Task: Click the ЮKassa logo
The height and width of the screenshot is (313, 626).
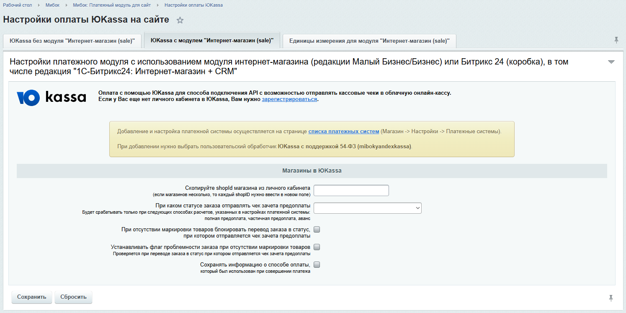Action: click(52, 98)
